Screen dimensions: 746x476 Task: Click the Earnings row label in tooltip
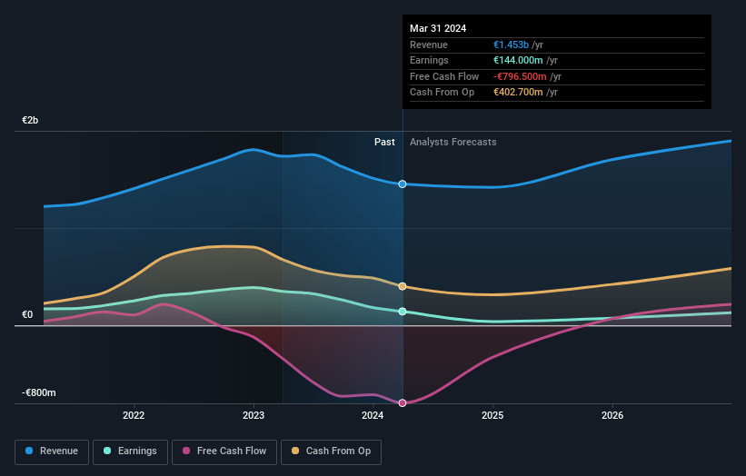(x=429, y=60)
